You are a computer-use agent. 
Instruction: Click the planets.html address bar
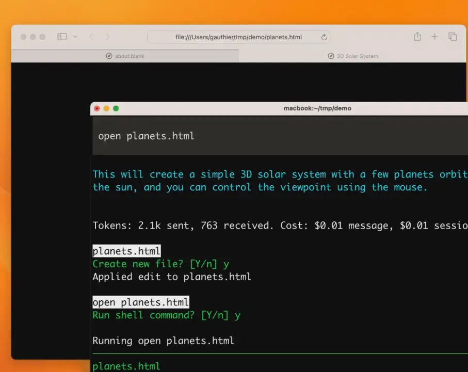point(238,37)
